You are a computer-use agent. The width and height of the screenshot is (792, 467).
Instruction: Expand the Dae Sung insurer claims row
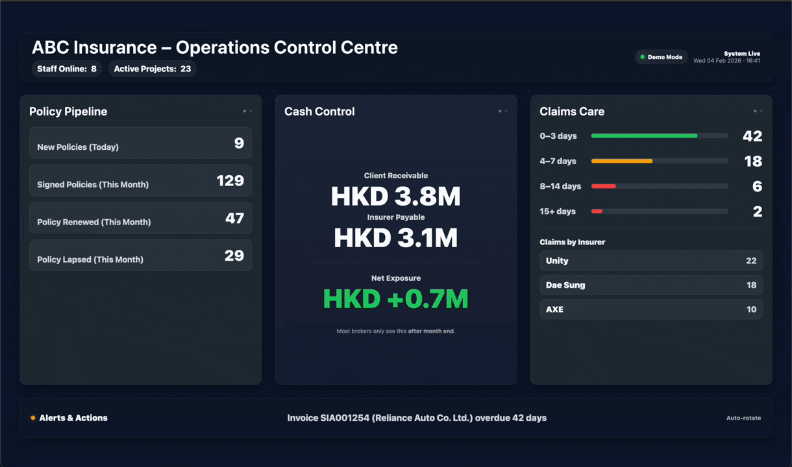[x=650, y=285]
